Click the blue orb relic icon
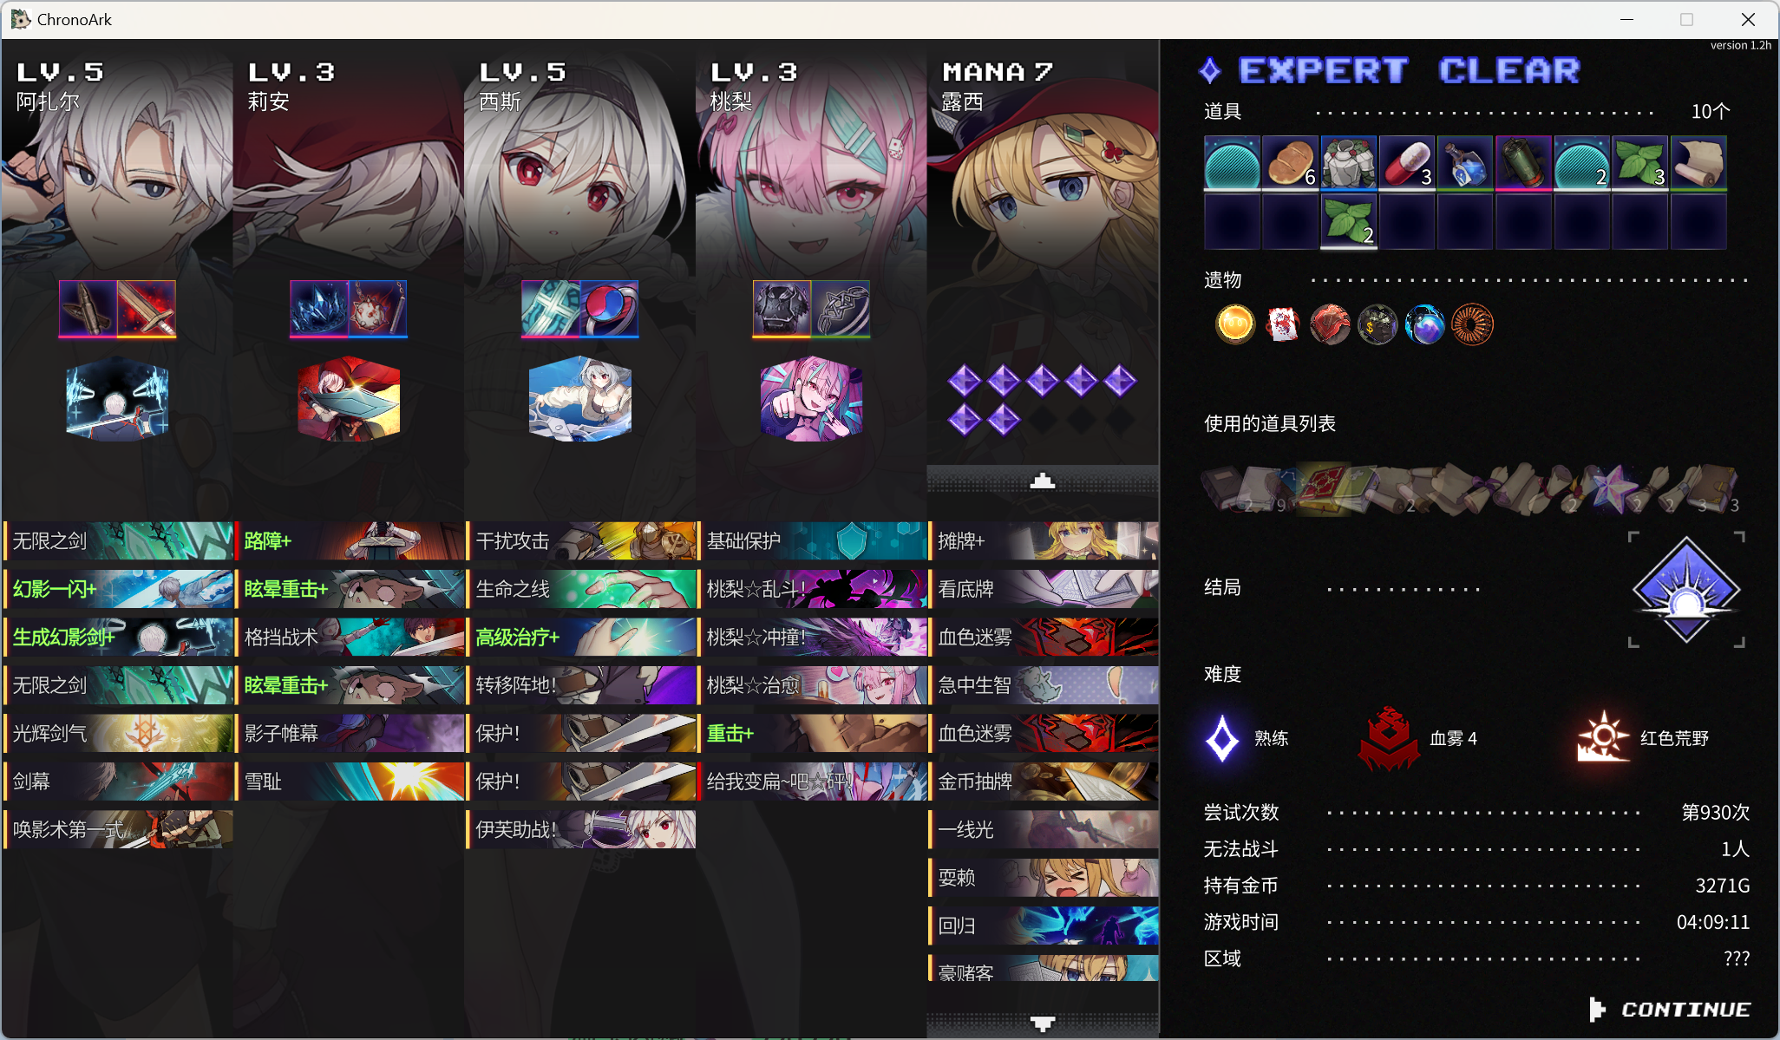The height and width of the screenshot is (1040, 1780). click(x=1425, y=324)
